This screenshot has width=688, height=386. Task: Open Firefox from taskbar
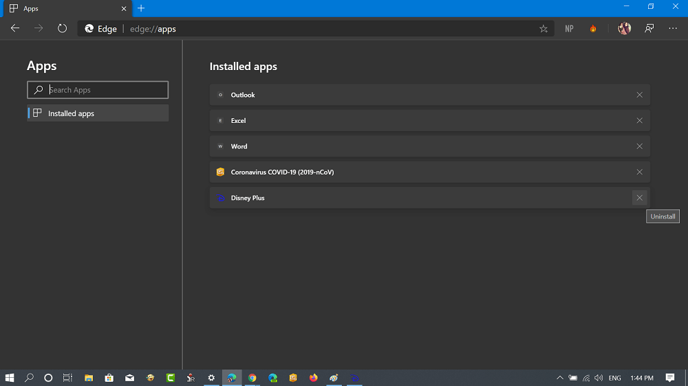pos(313,378)
